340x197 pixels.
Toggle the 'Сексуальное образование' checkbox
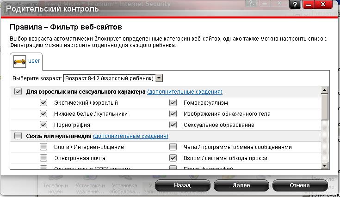point(173,125)
